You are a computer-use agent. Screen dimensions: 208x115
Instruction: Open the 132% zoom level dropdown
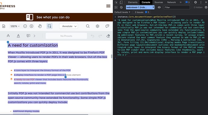point(15,26)
